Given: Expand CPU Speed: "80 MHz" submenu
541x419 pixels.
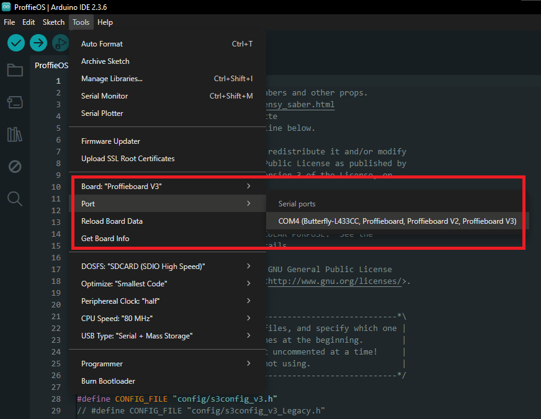Looking at the screenshot, I should (x=168, y=319).
